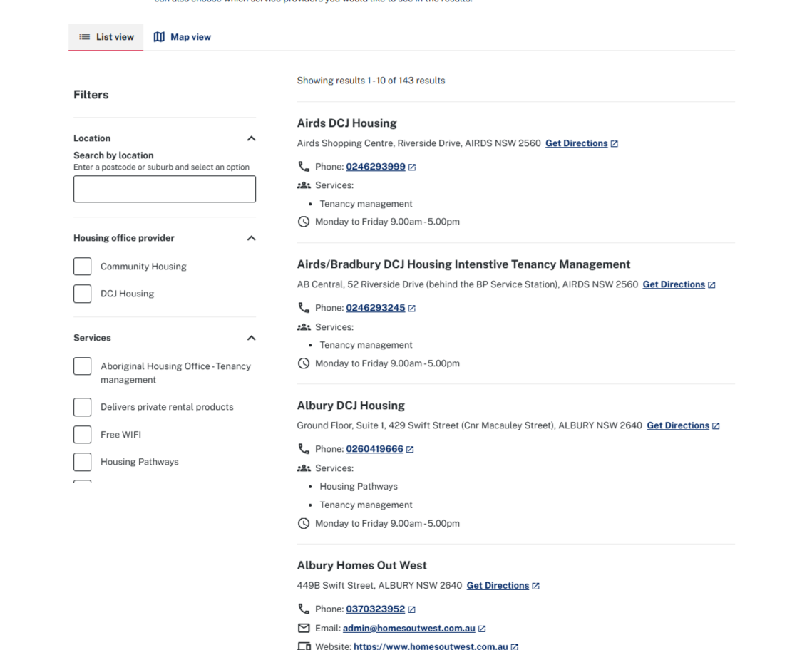The image size is (807, 650).
Task: Collapse the Location filter section
Action: (x=251, y=138)
